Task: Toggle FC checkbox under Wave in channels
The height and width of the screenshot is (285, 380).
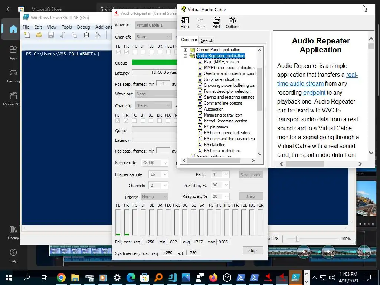Action: [x=135, y=52]
